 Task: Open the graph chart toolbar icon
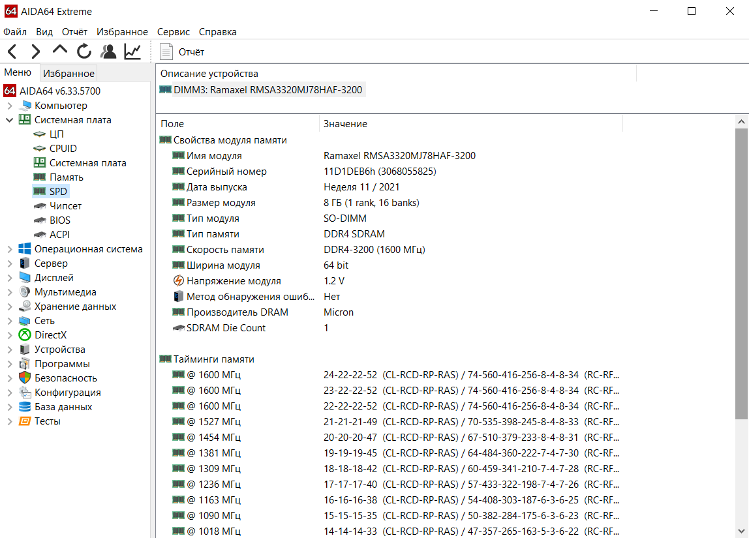coord(132,52)
